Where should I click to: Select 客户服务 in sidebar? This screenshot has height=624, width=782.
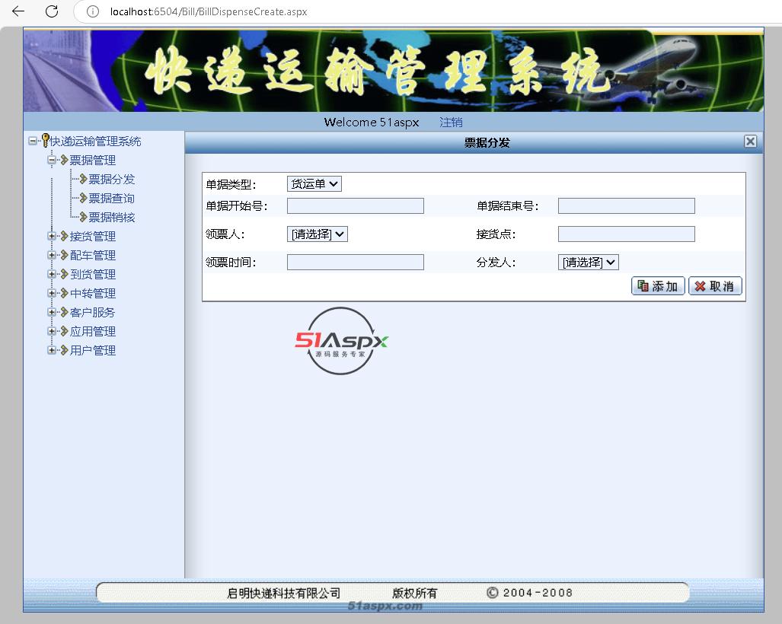(x=92, y=313)
